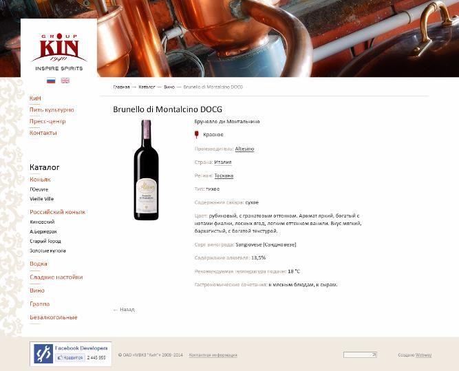Go to Каталог in the breadcrumb
459x371 pixels.
tap(147, 87)
